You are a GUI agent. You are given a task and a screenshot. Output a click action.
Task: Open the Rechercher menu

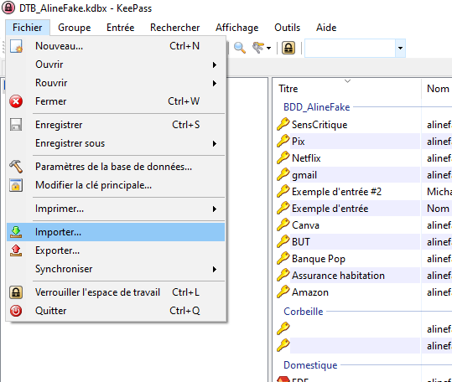[175, 28]
